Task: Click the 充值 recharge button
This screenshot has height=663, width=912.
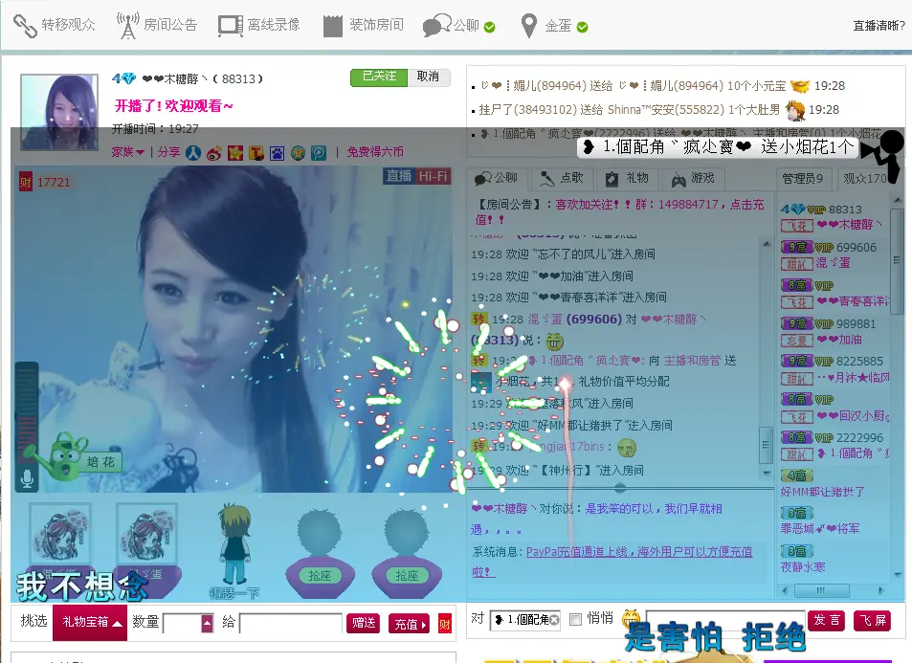Action: 410,624
